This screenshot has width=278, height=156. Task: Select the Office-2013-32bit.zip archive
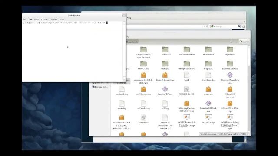230,106
